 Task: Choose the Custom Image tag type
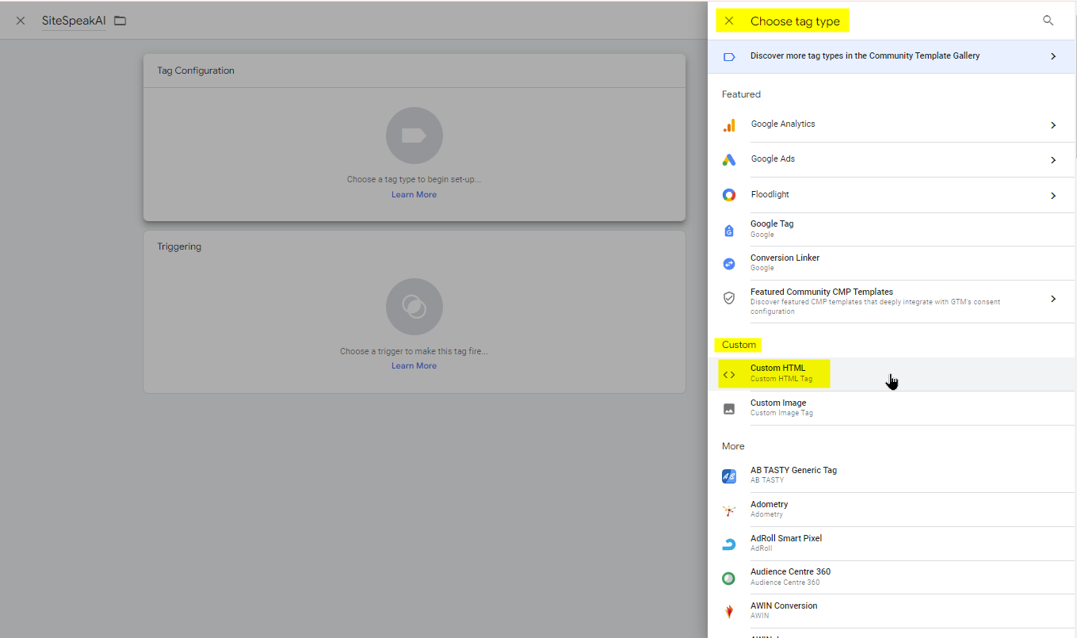click(x=892, y=408)
